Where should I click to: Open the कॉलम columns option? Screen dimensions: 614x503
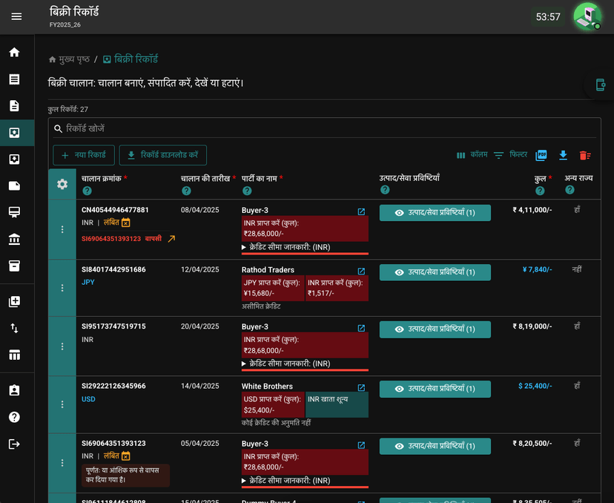(472, 155)
